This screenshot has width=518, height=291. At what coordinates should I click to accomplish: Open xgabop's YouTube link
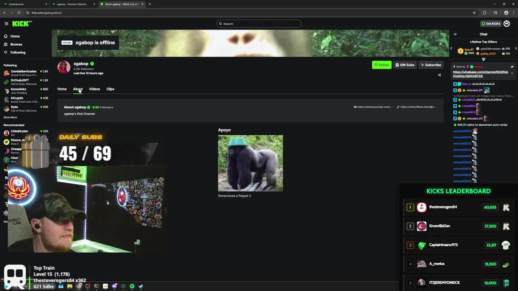coord(373,107)
